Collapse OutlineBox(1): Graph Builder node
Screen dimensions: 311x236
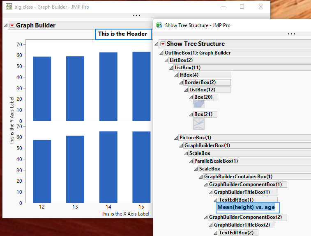pyautogui.click(x=161, y=53)
